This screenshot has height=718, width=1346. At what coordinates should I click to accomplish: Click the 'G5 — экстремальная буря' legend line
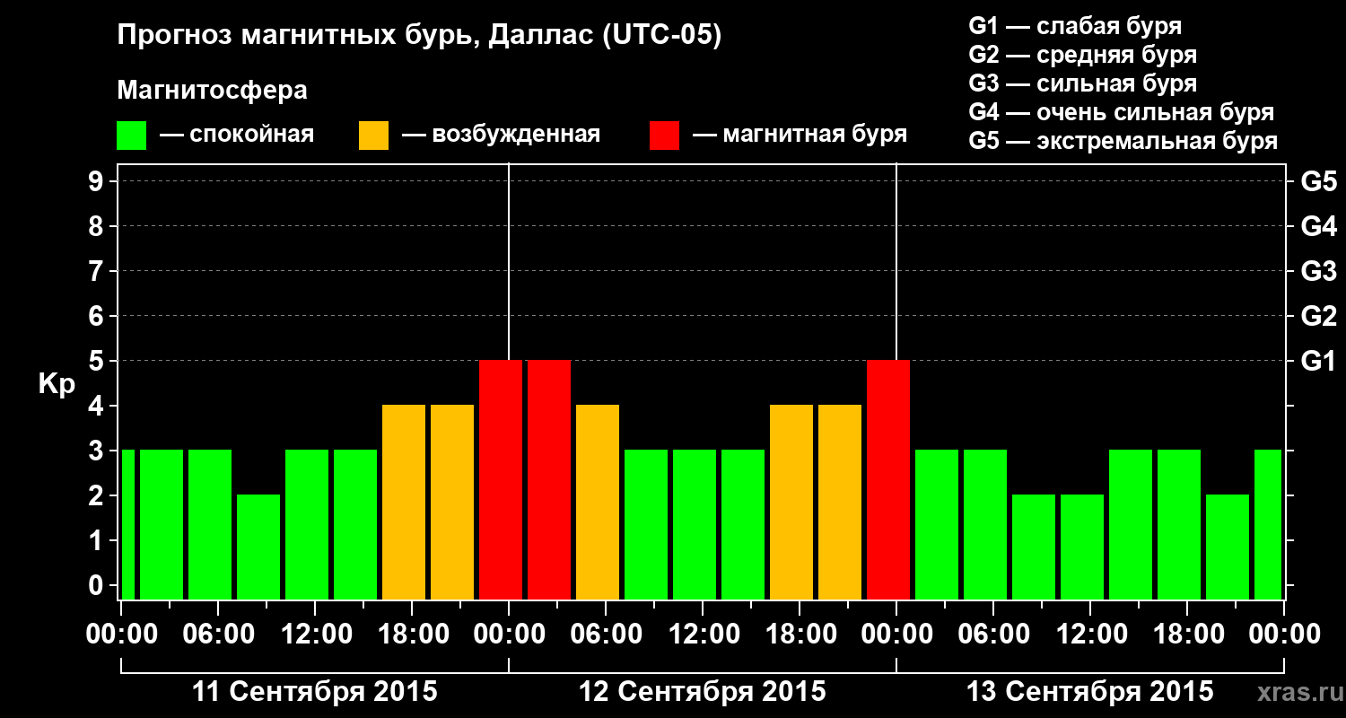click(1123, 142)
